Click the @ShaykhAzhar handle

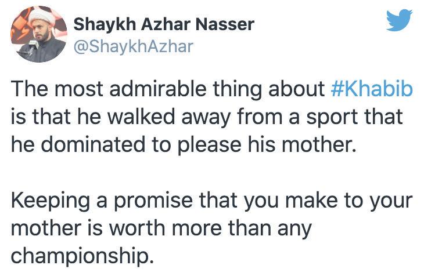pos(134,47)
